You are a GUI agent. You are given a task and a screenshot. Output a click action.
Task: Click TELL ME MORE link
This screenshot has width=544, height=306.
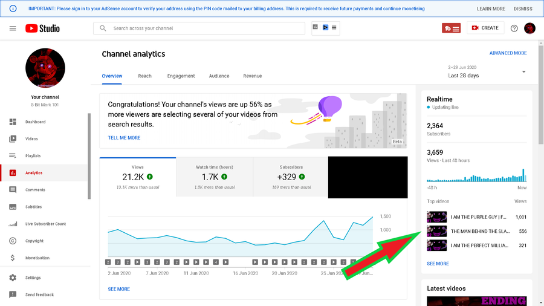[x=124, y=138]
